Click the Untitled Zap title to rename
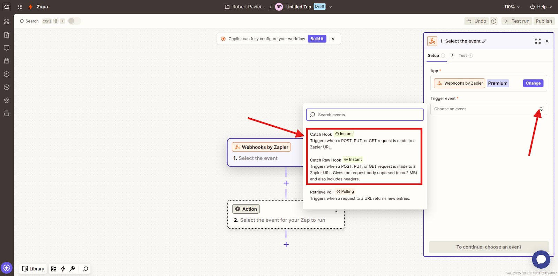Screen dimensions: 558x276 [x=299, y=7]
